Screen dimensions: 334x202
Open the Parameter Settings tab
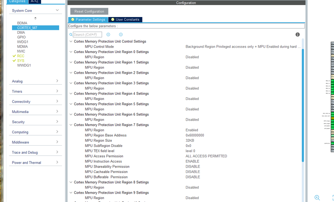88,20
